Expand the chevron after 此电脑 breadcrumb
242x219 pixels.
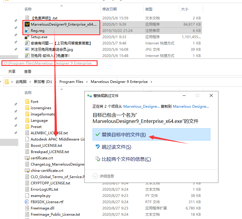[x=30, y=82]
